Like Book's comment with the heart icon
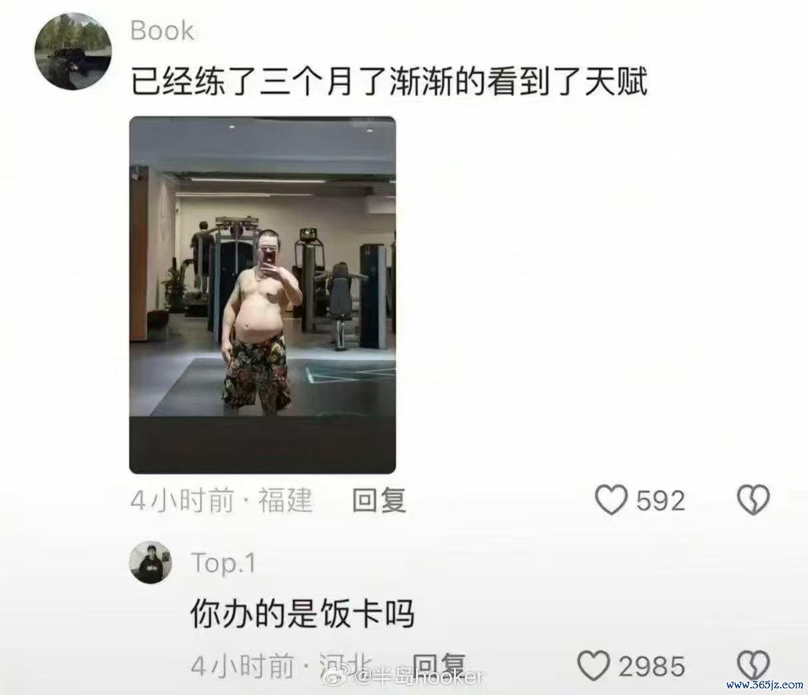The width and height of the screenshot is (808, 695). [611, 500]
